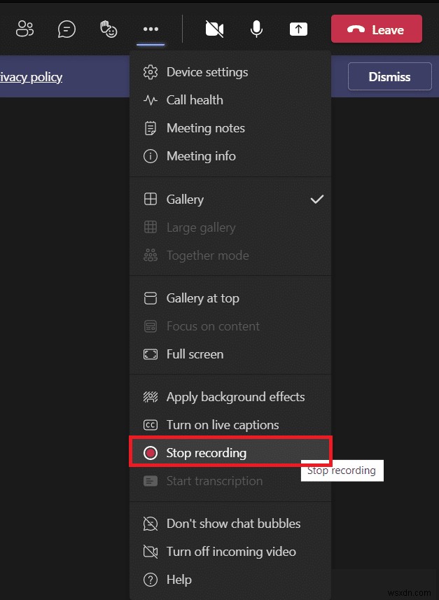Open the privacy policy link

32,77
